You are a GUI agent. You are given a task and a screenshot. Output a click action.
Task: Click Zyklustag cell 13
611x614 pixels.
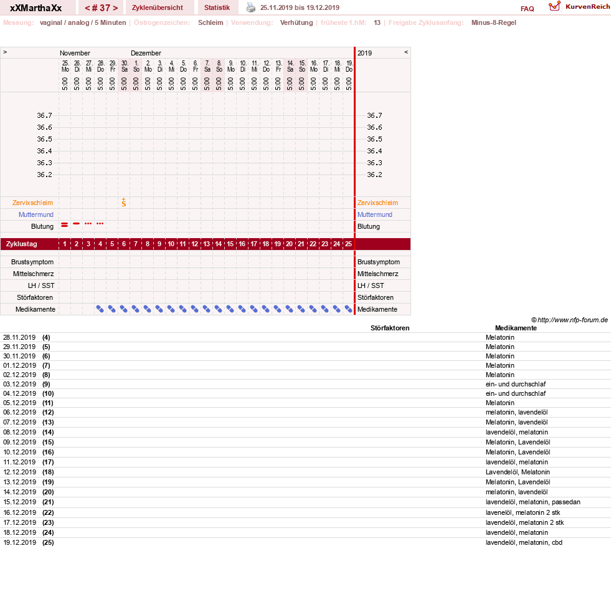207,244
